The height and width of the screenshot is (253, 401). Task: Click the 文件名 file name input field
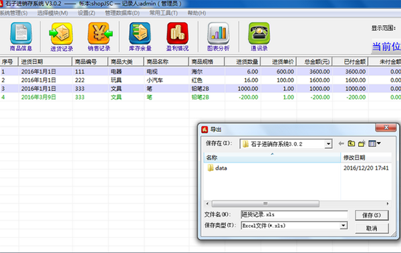click(x=294, y=215)
